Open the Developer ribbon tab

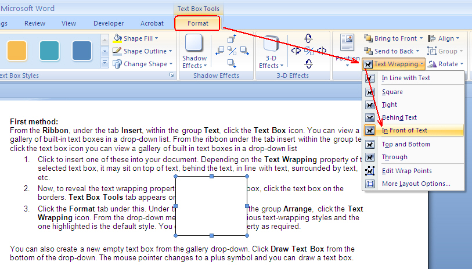(109, 23)
